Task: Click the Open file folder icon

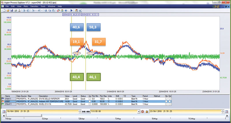Action: [x=8, y=10]
